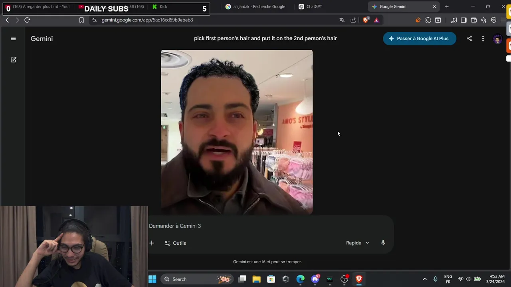Go forward with the browser forward arrow
The height and width of the screenshot is (287, 511).
tap(17, 20)
